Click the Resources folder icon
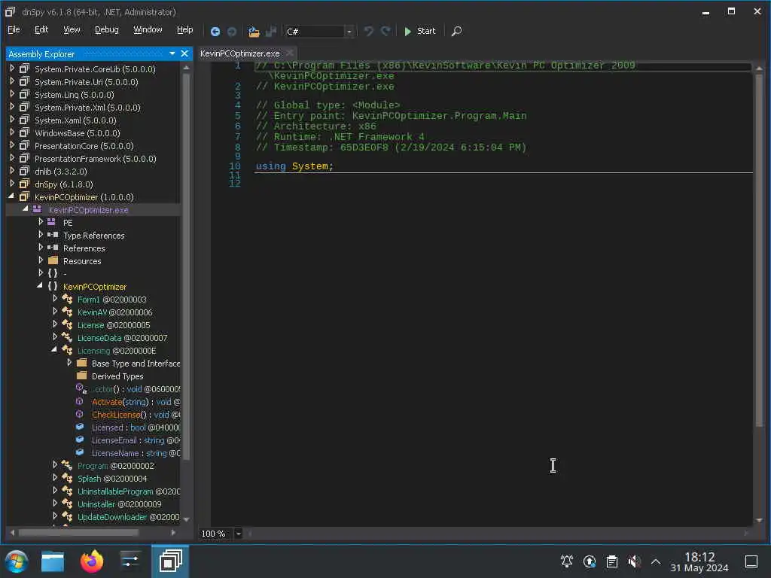Screen dimensions: 771x578 [53, 260]
